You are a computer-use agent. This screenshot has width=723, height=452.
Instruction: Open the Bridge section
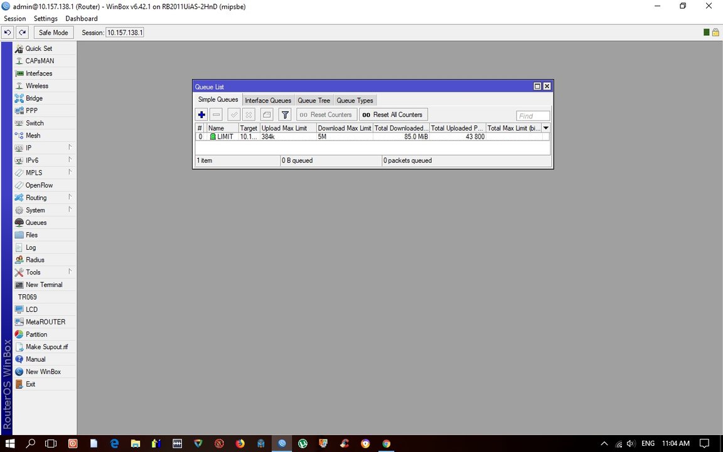(45, 98)
